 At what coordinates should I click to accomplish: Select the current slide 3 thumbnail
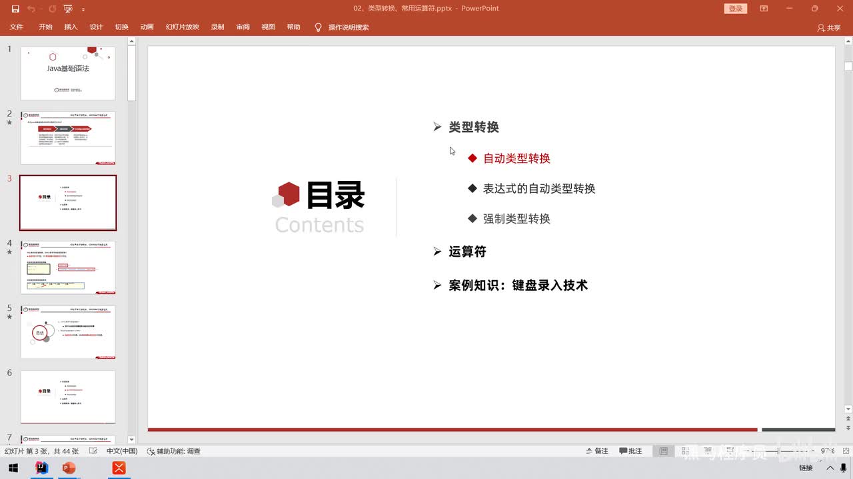(68, 203)
